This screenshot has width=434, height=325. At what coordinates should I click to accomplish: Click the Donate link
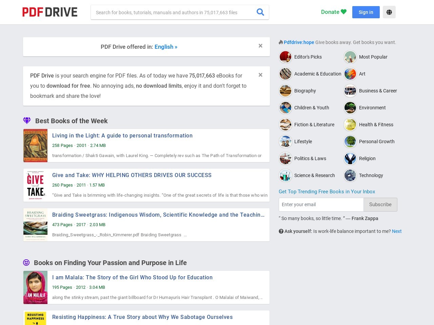tap(334, 12)
